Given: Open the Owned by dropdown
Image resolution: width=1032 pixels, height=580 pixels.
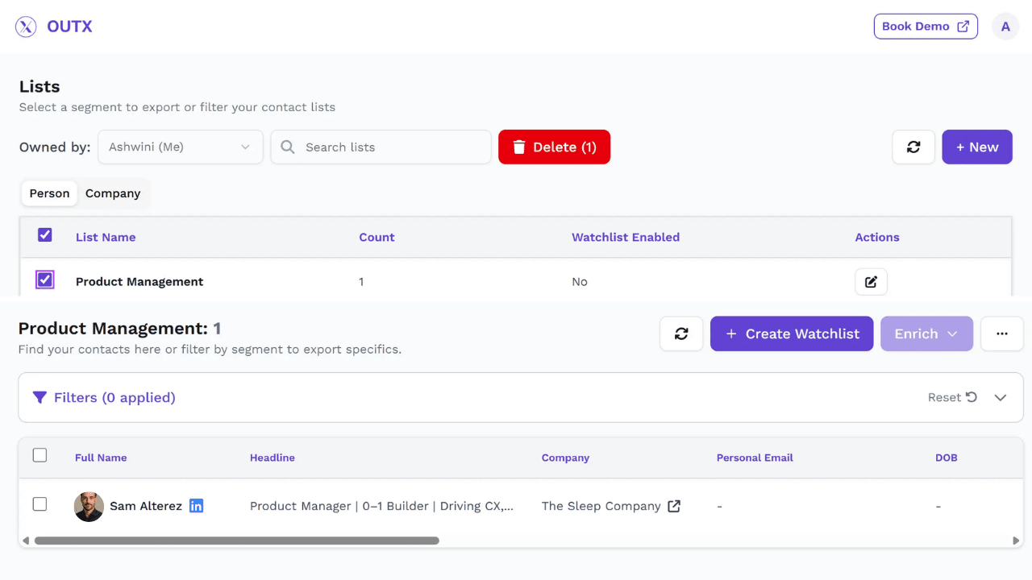Looking at the screenshot, I should coord(181,147).
